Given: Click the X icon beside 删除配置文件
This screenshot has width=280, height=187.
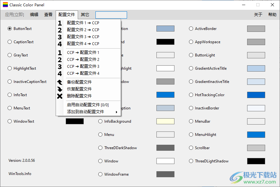Looking at the screenshot, I should point(60,96).
